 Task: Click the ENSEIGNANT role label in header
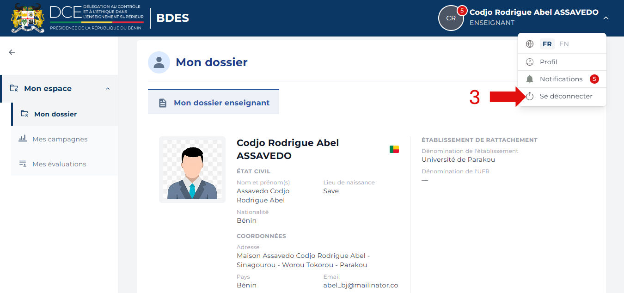tap(492, 23)
